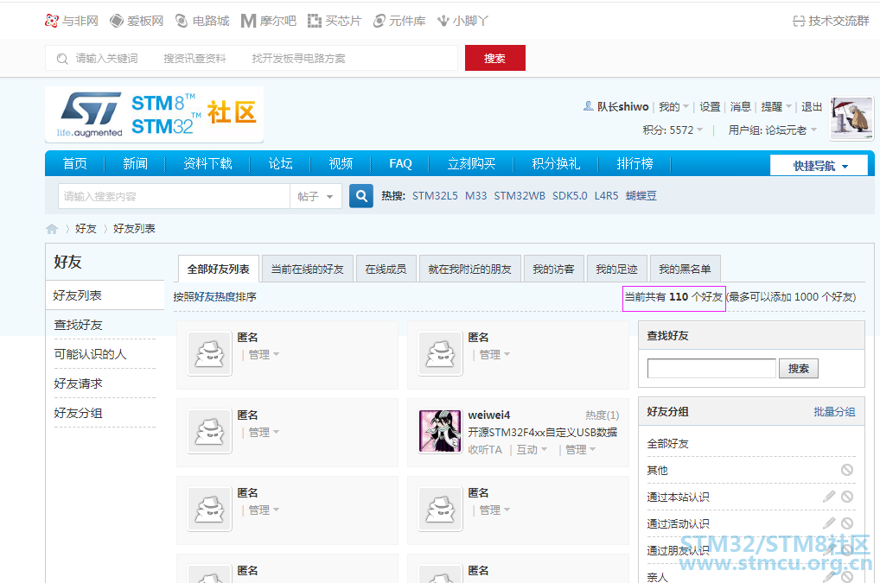This screenshot has width=880, height=583.
Task: Click the edit pencil for 通过活动认识 group
Action: coord(829,523)
